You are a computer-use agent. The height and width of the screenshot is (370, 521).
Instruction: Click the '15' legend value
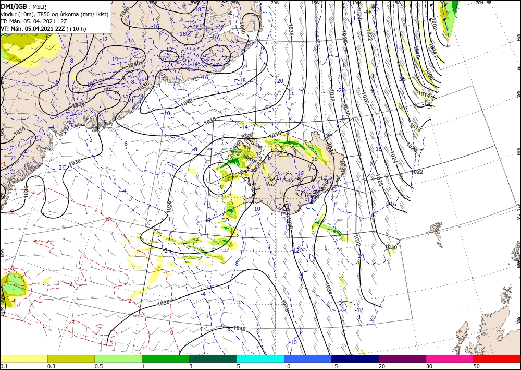pos(334,366)
